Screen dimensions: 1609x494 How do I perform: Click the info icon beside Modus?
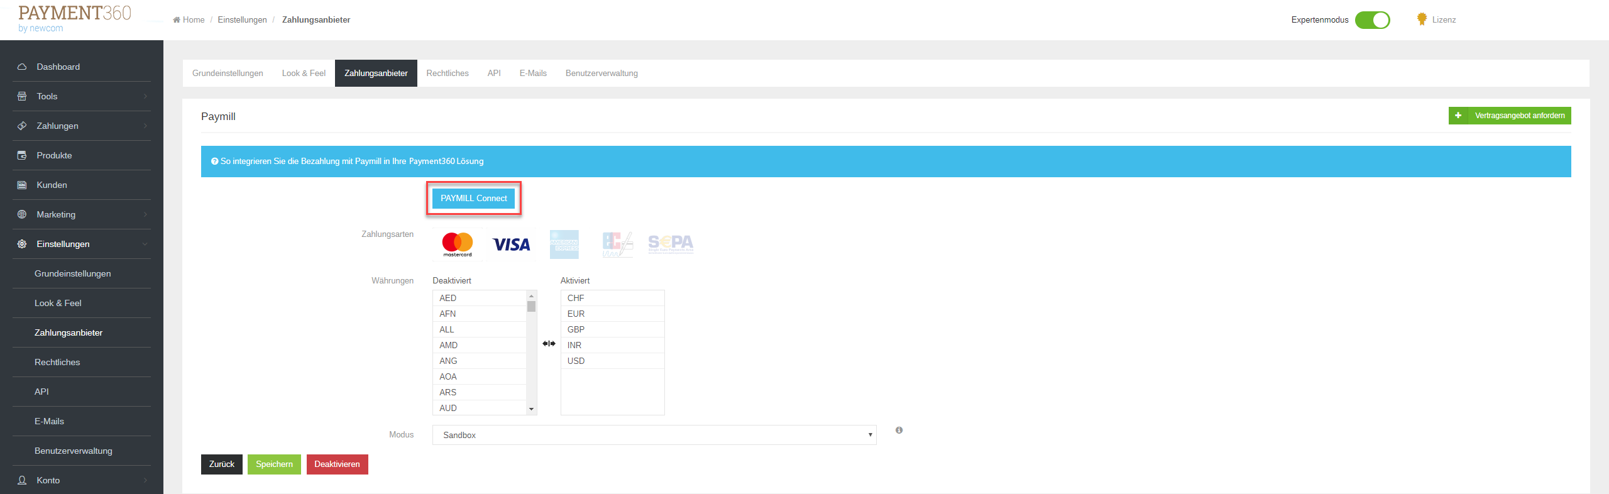tap(899, 431)
